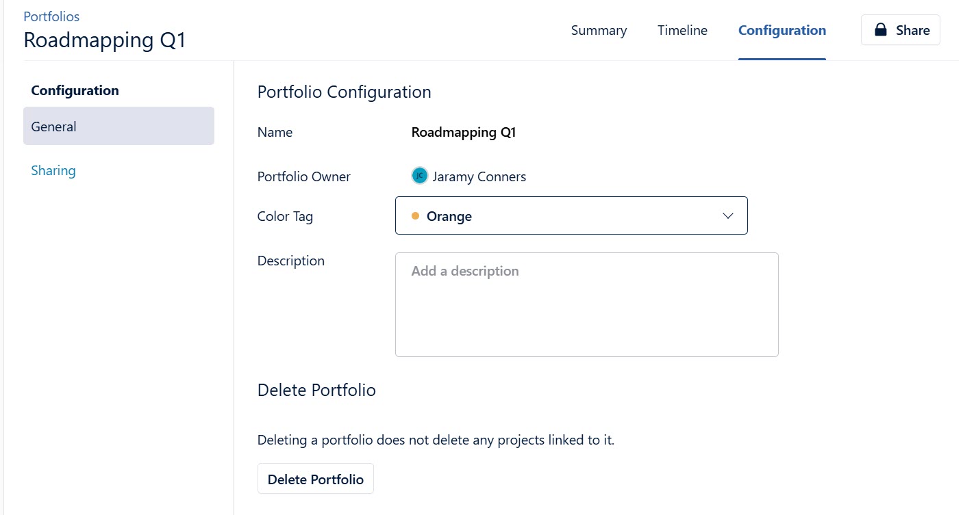Click the Jaramy Conners avatar icon
This screenshot has width=976, height=515.
pyautogui.click(x=419, y=175)
